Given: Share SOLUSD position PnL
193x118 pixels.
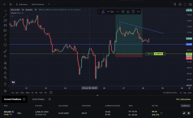Looking at the screenshot, I should point(161,113).
